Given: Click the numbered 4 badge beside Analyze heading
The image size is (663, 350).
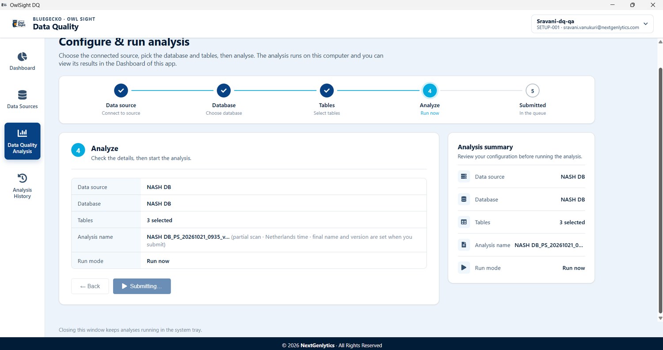Looking at the screenshot, I should [78, 151].
